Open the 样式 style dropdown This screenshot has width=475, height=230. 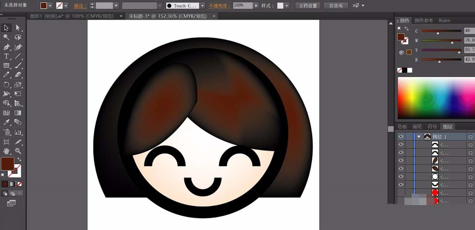click(x=287, y=6)
